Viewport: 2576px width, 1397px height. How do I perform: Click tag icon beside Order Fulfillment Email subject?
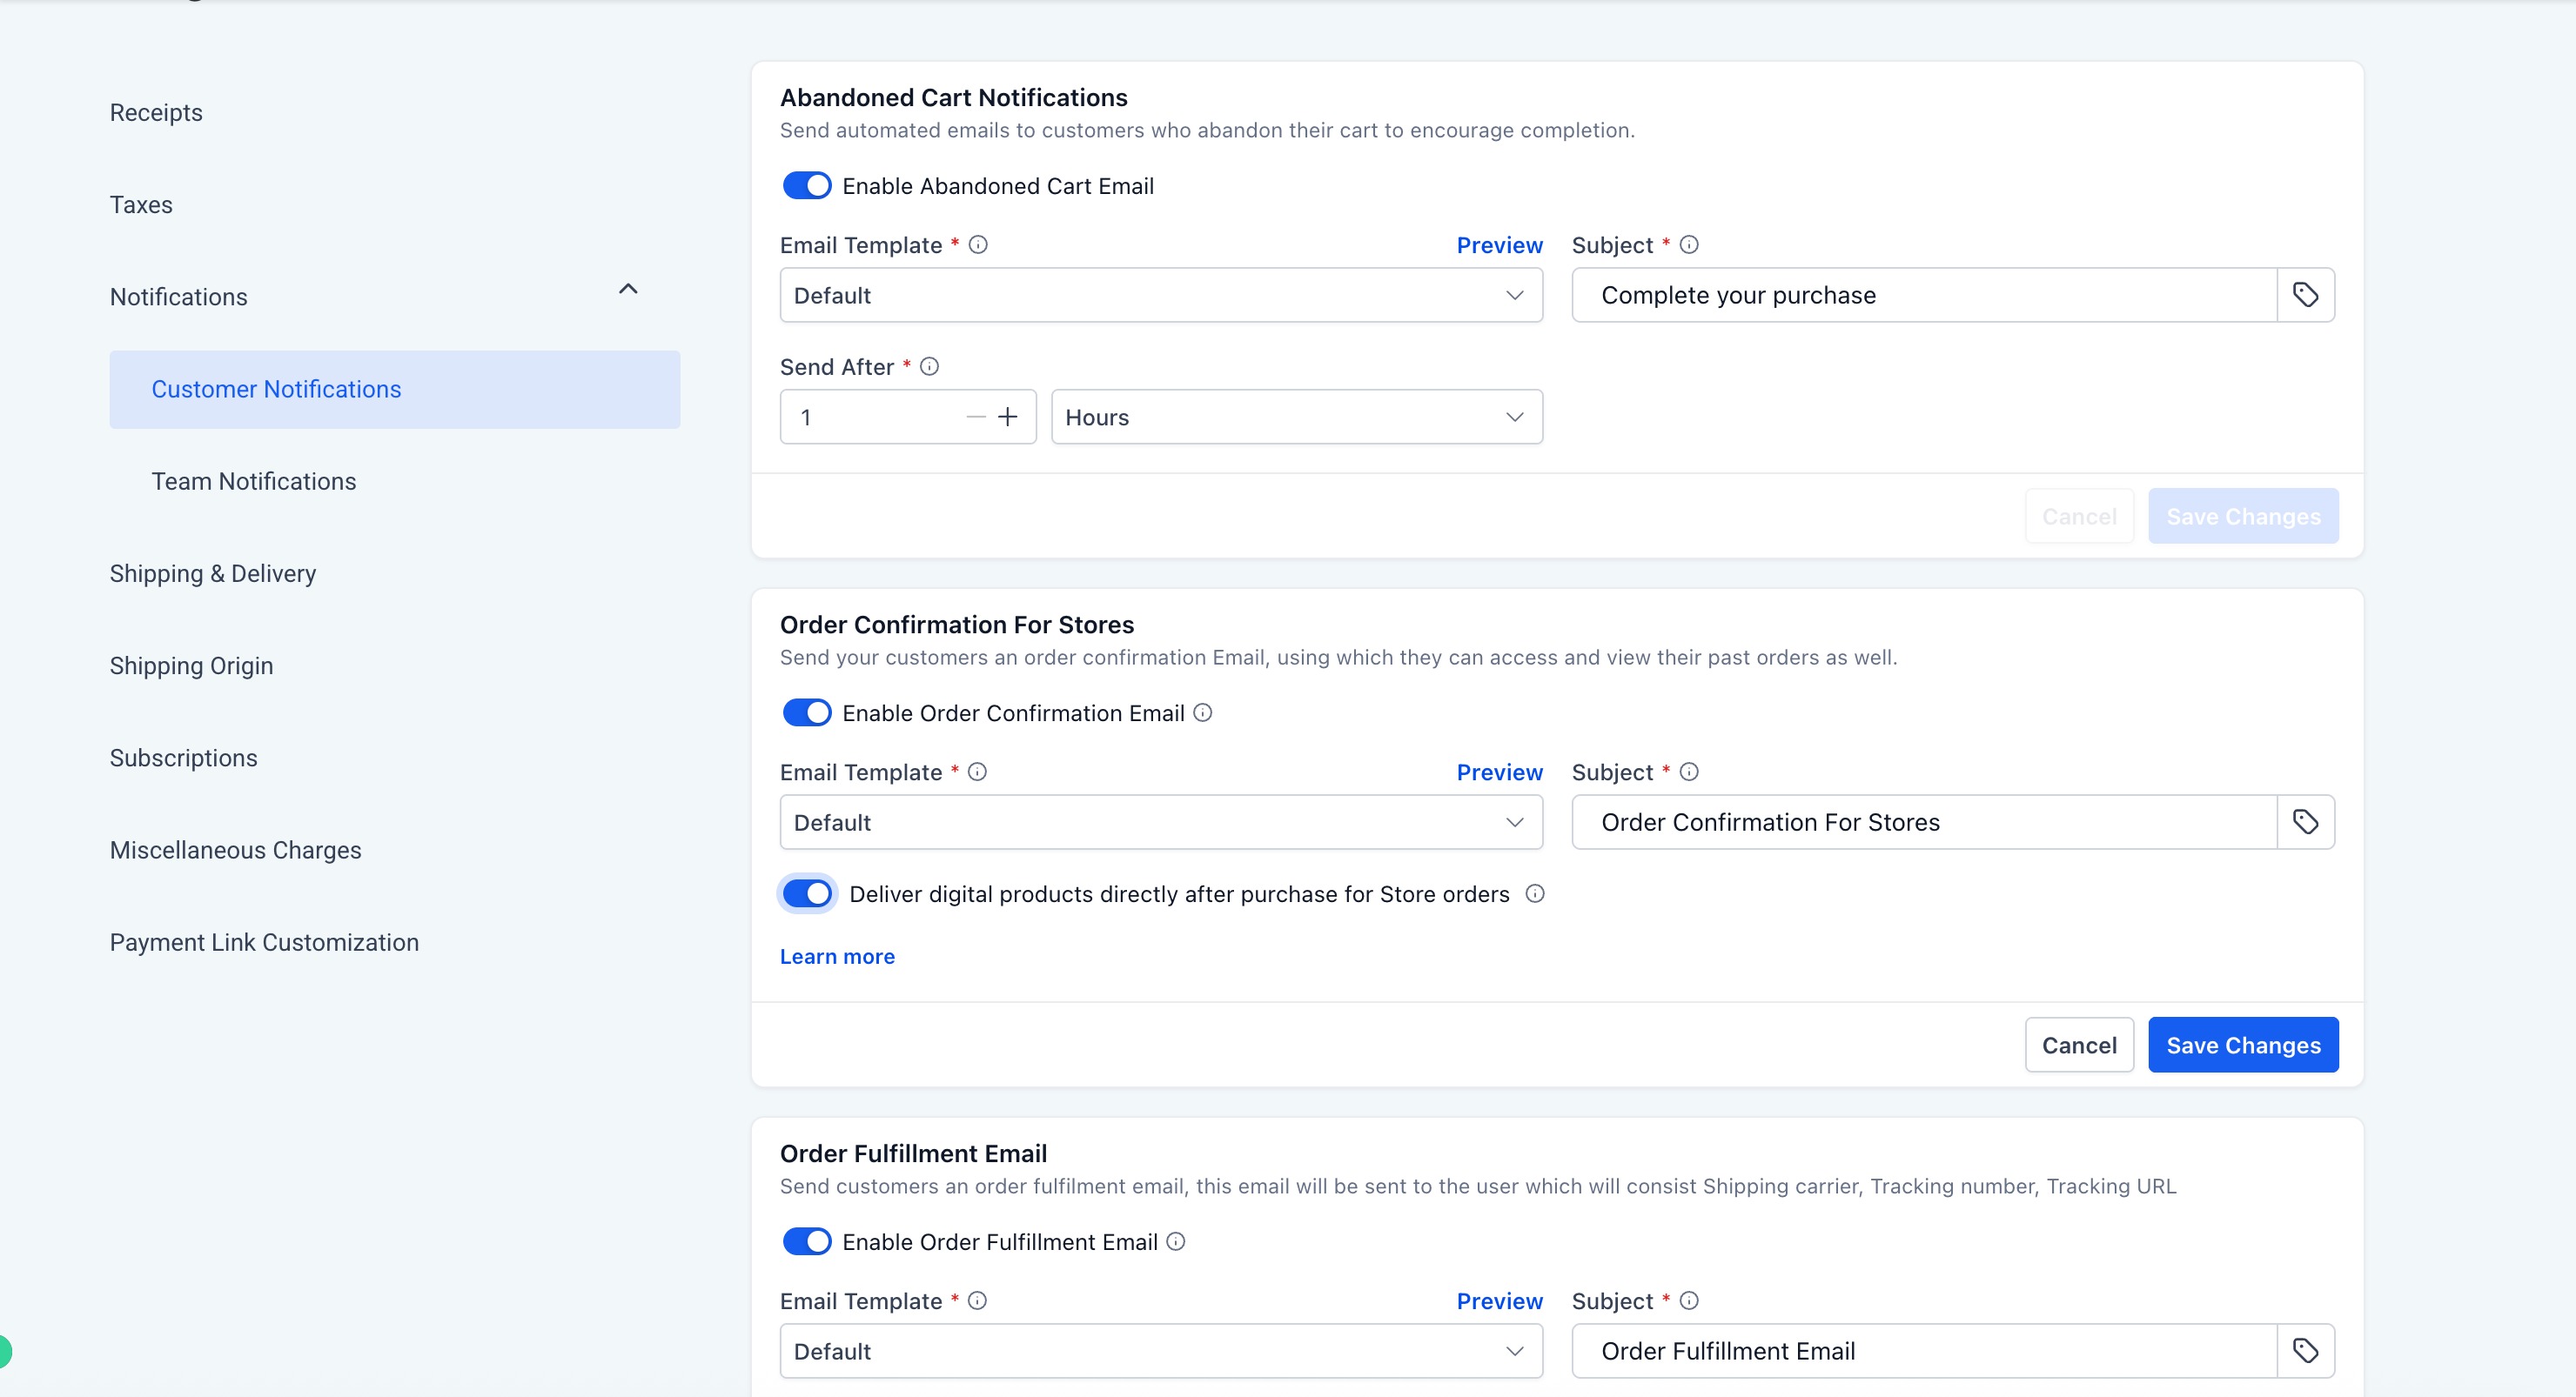pos(2305,1351)
